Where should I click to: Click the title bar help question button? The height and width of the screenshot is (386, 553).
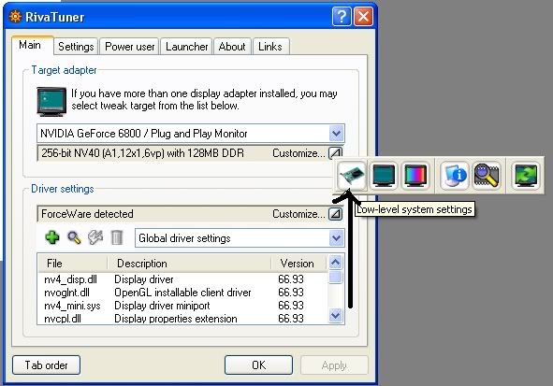pyautogui.click(x=342, y=16)
